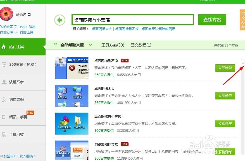Click the text 332868人使用
Image resolution: width=245 pixels, height=161 pixels.
coord(128,131)
